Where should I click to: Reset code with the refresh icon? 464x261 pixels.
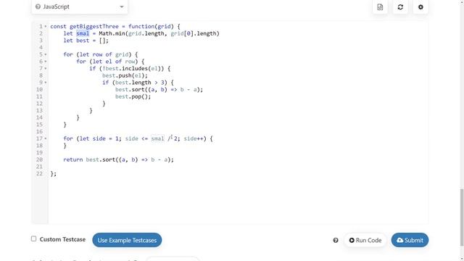coord(400,7)
